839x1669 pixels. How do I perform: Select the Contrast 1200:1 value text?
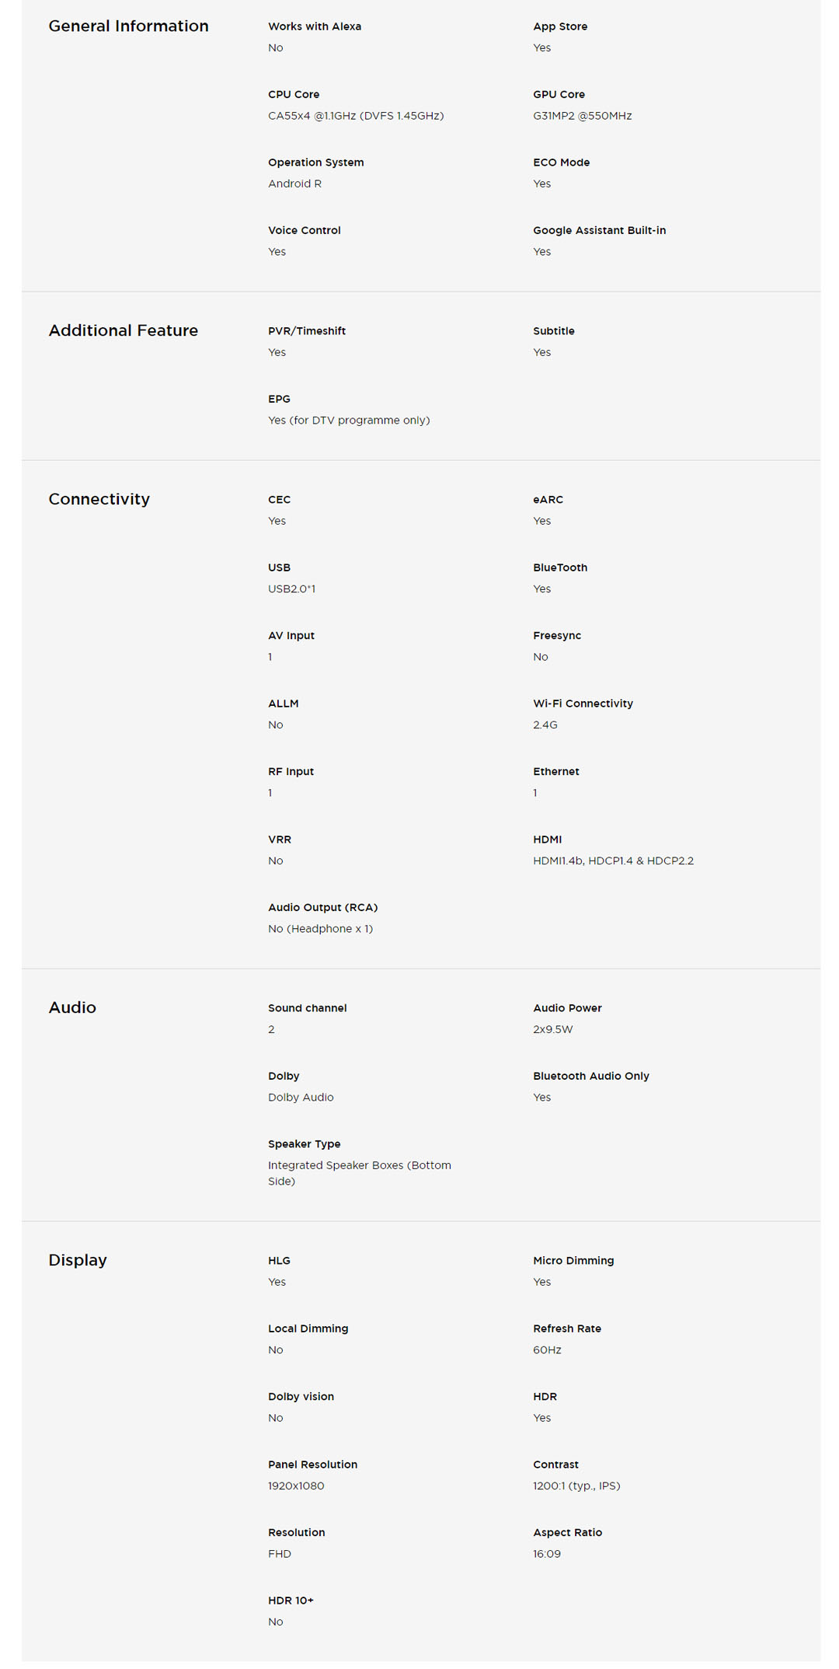576,1486
